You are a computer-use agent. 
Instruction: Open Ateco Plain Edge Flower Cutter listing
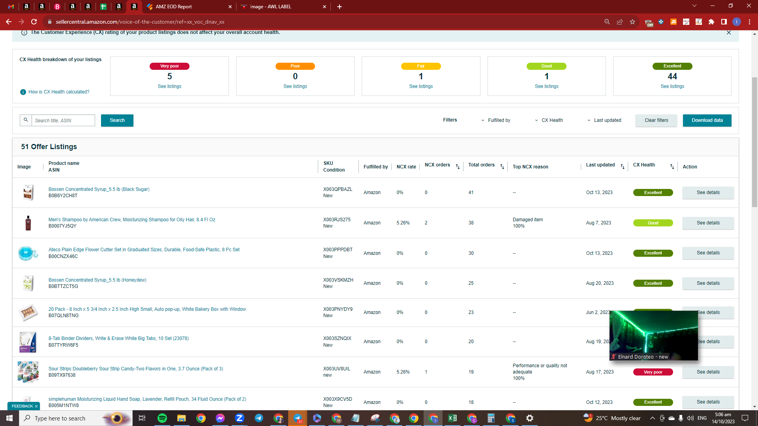click(x=144, y=250)
